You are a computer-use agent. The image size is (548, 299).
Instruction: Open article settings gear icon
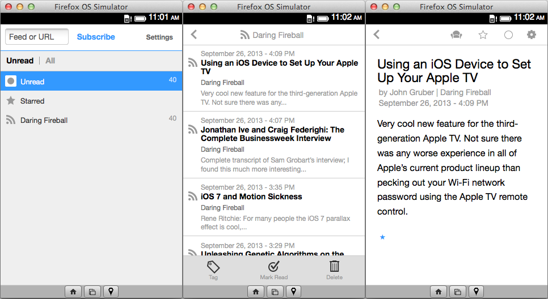(531, 35)
